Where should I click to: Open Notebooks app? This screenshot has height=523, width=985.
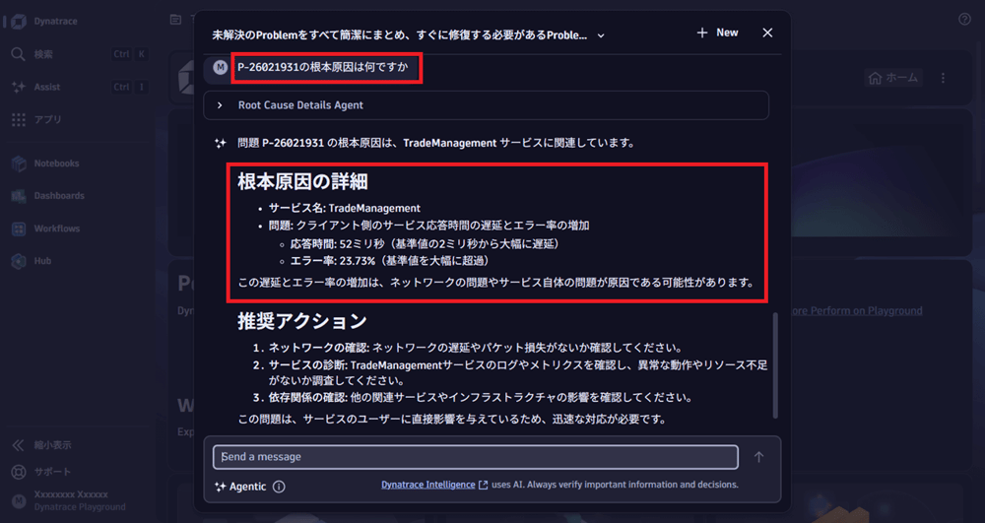(x=55, y=163)
